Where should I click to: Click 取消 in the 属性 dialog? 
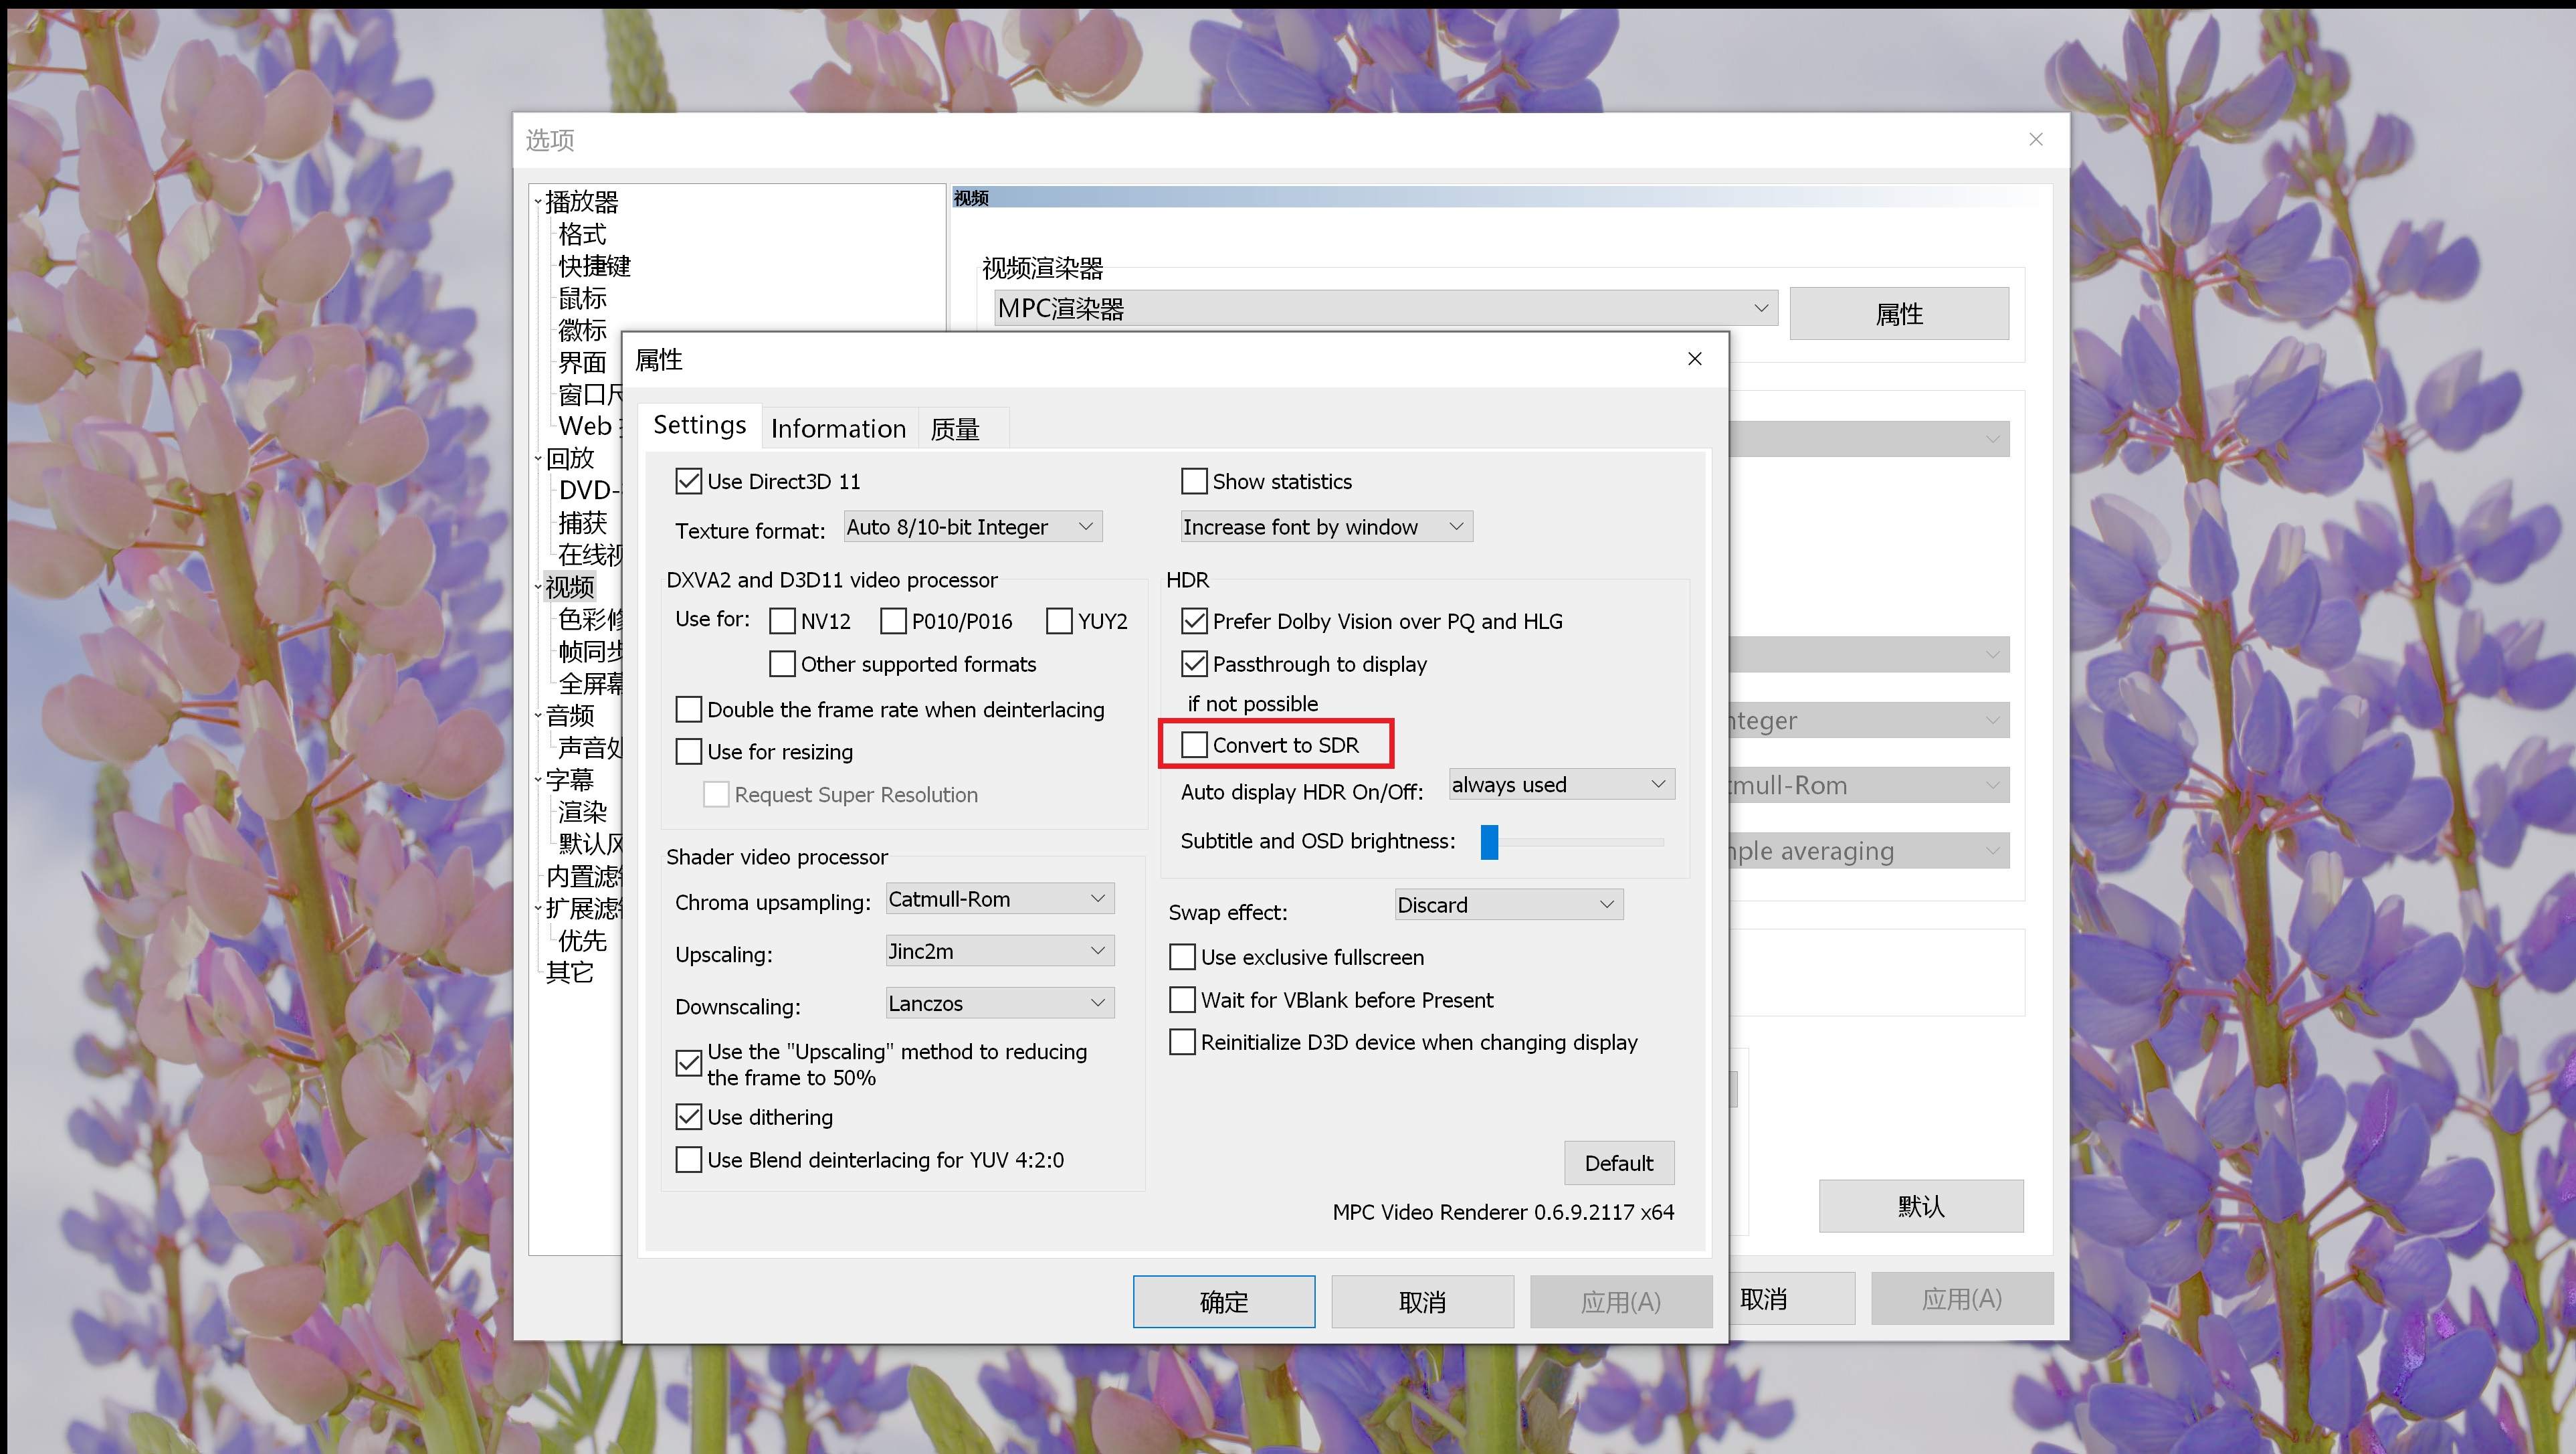(x=1422, y=1302)
